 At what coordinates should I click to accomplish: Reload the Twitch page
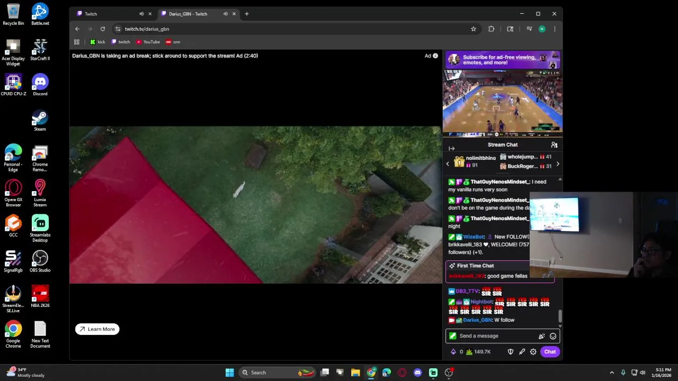103,29
